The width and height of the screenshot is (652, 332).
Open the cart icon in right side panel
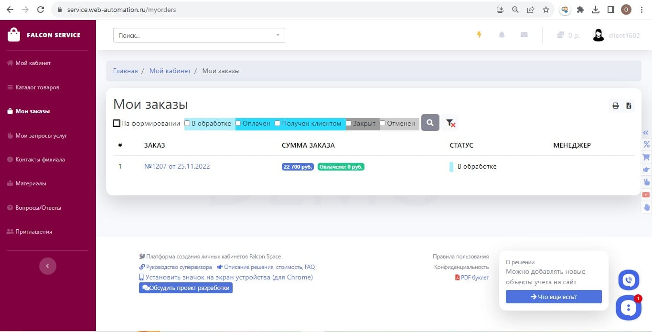tap(646, 157)
